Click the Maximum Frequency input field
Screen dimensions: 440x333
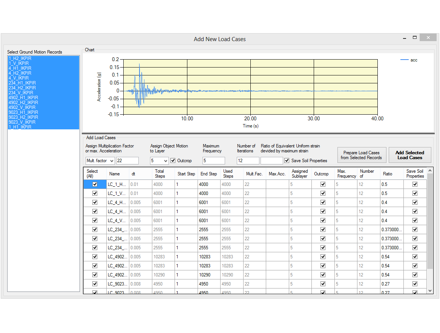(213, 161)
